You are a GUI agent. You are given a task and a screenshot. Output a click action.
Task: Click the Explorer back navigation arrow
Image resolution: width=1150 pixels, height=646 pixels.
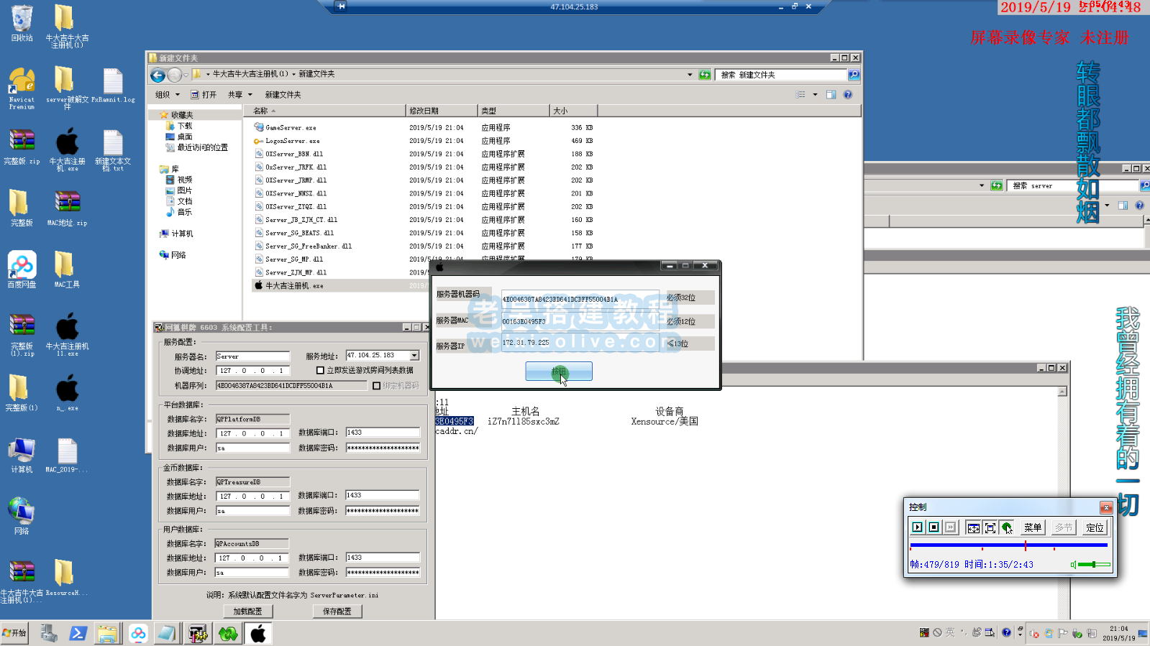point(158,75)
